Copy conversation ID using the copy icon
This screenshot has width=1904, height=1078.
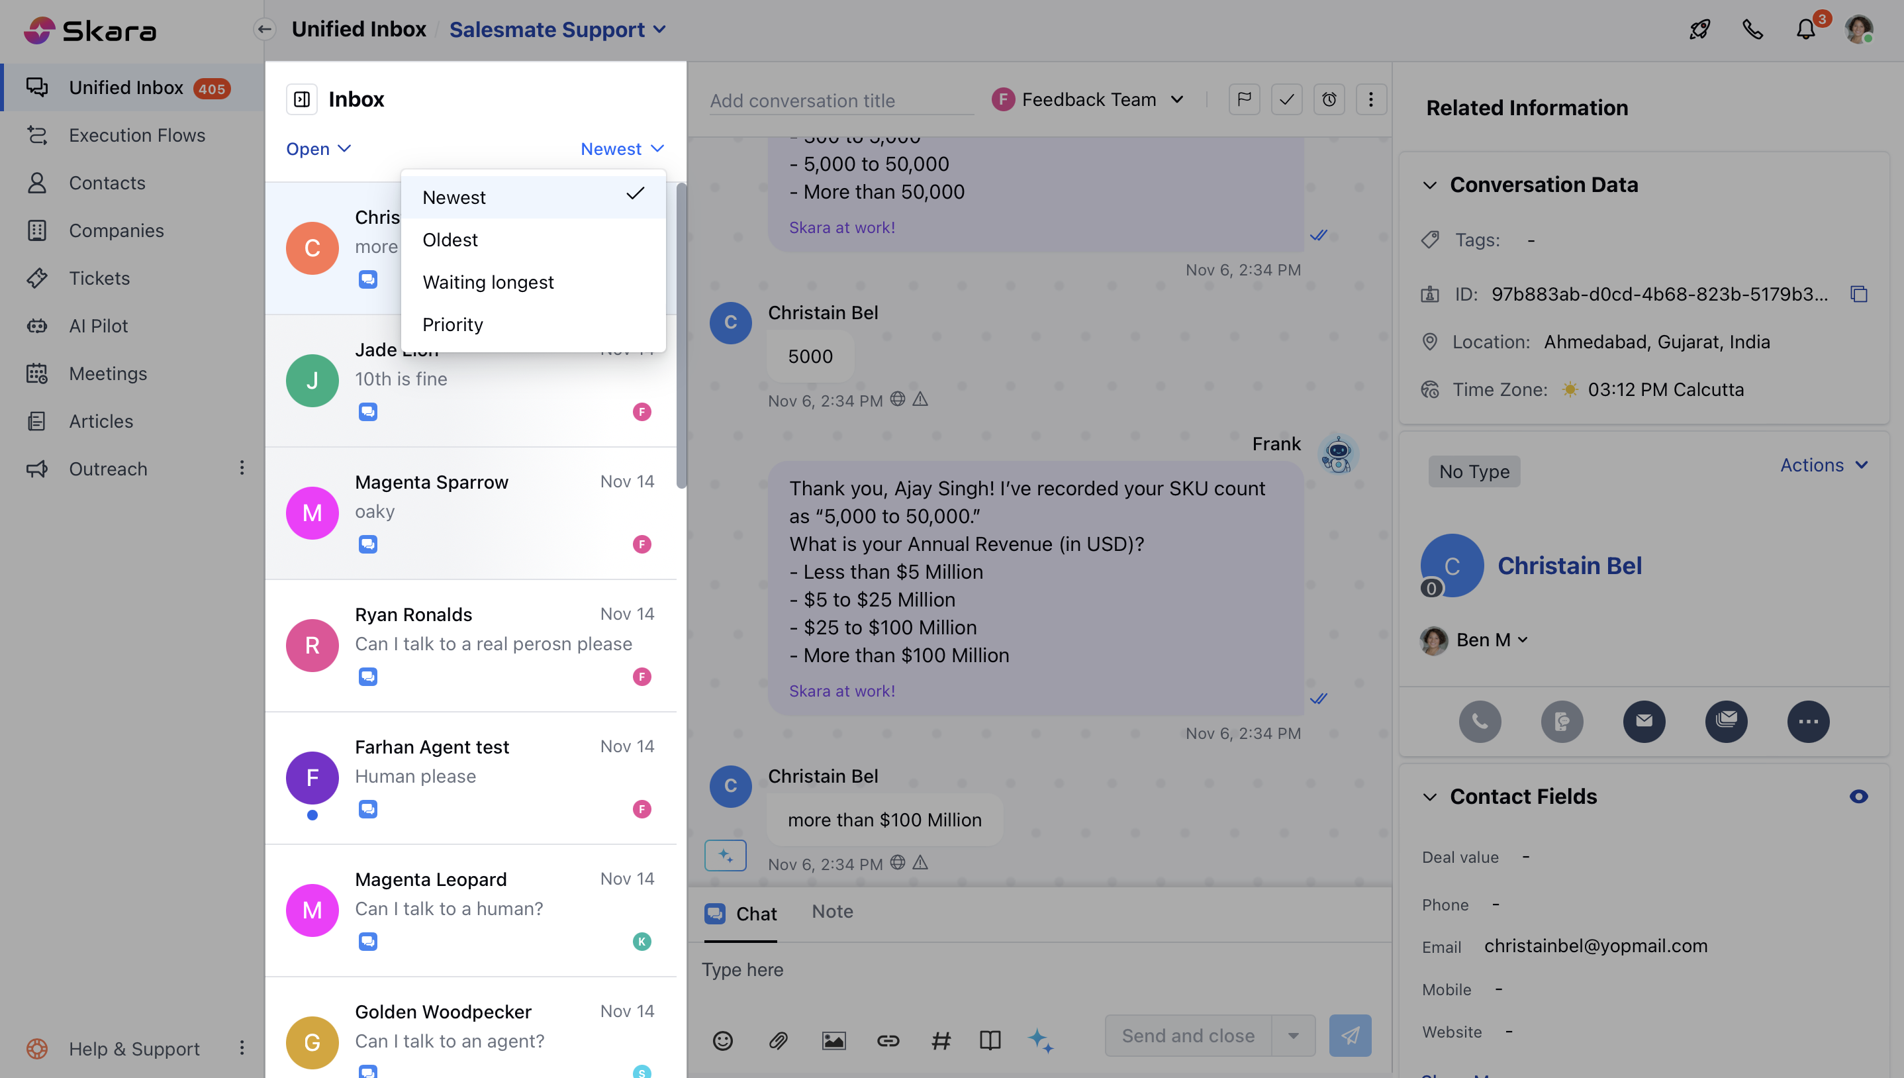pyautogui.click(x=1859, y=294)
